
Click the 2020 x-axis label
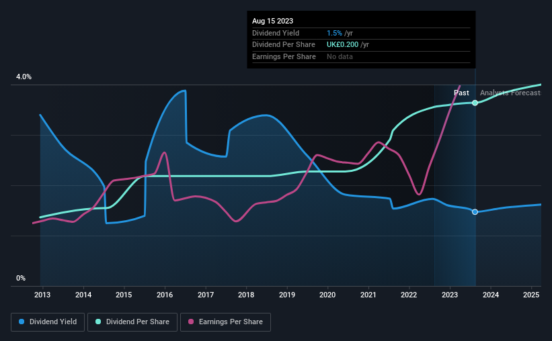[x=327, y=295]
